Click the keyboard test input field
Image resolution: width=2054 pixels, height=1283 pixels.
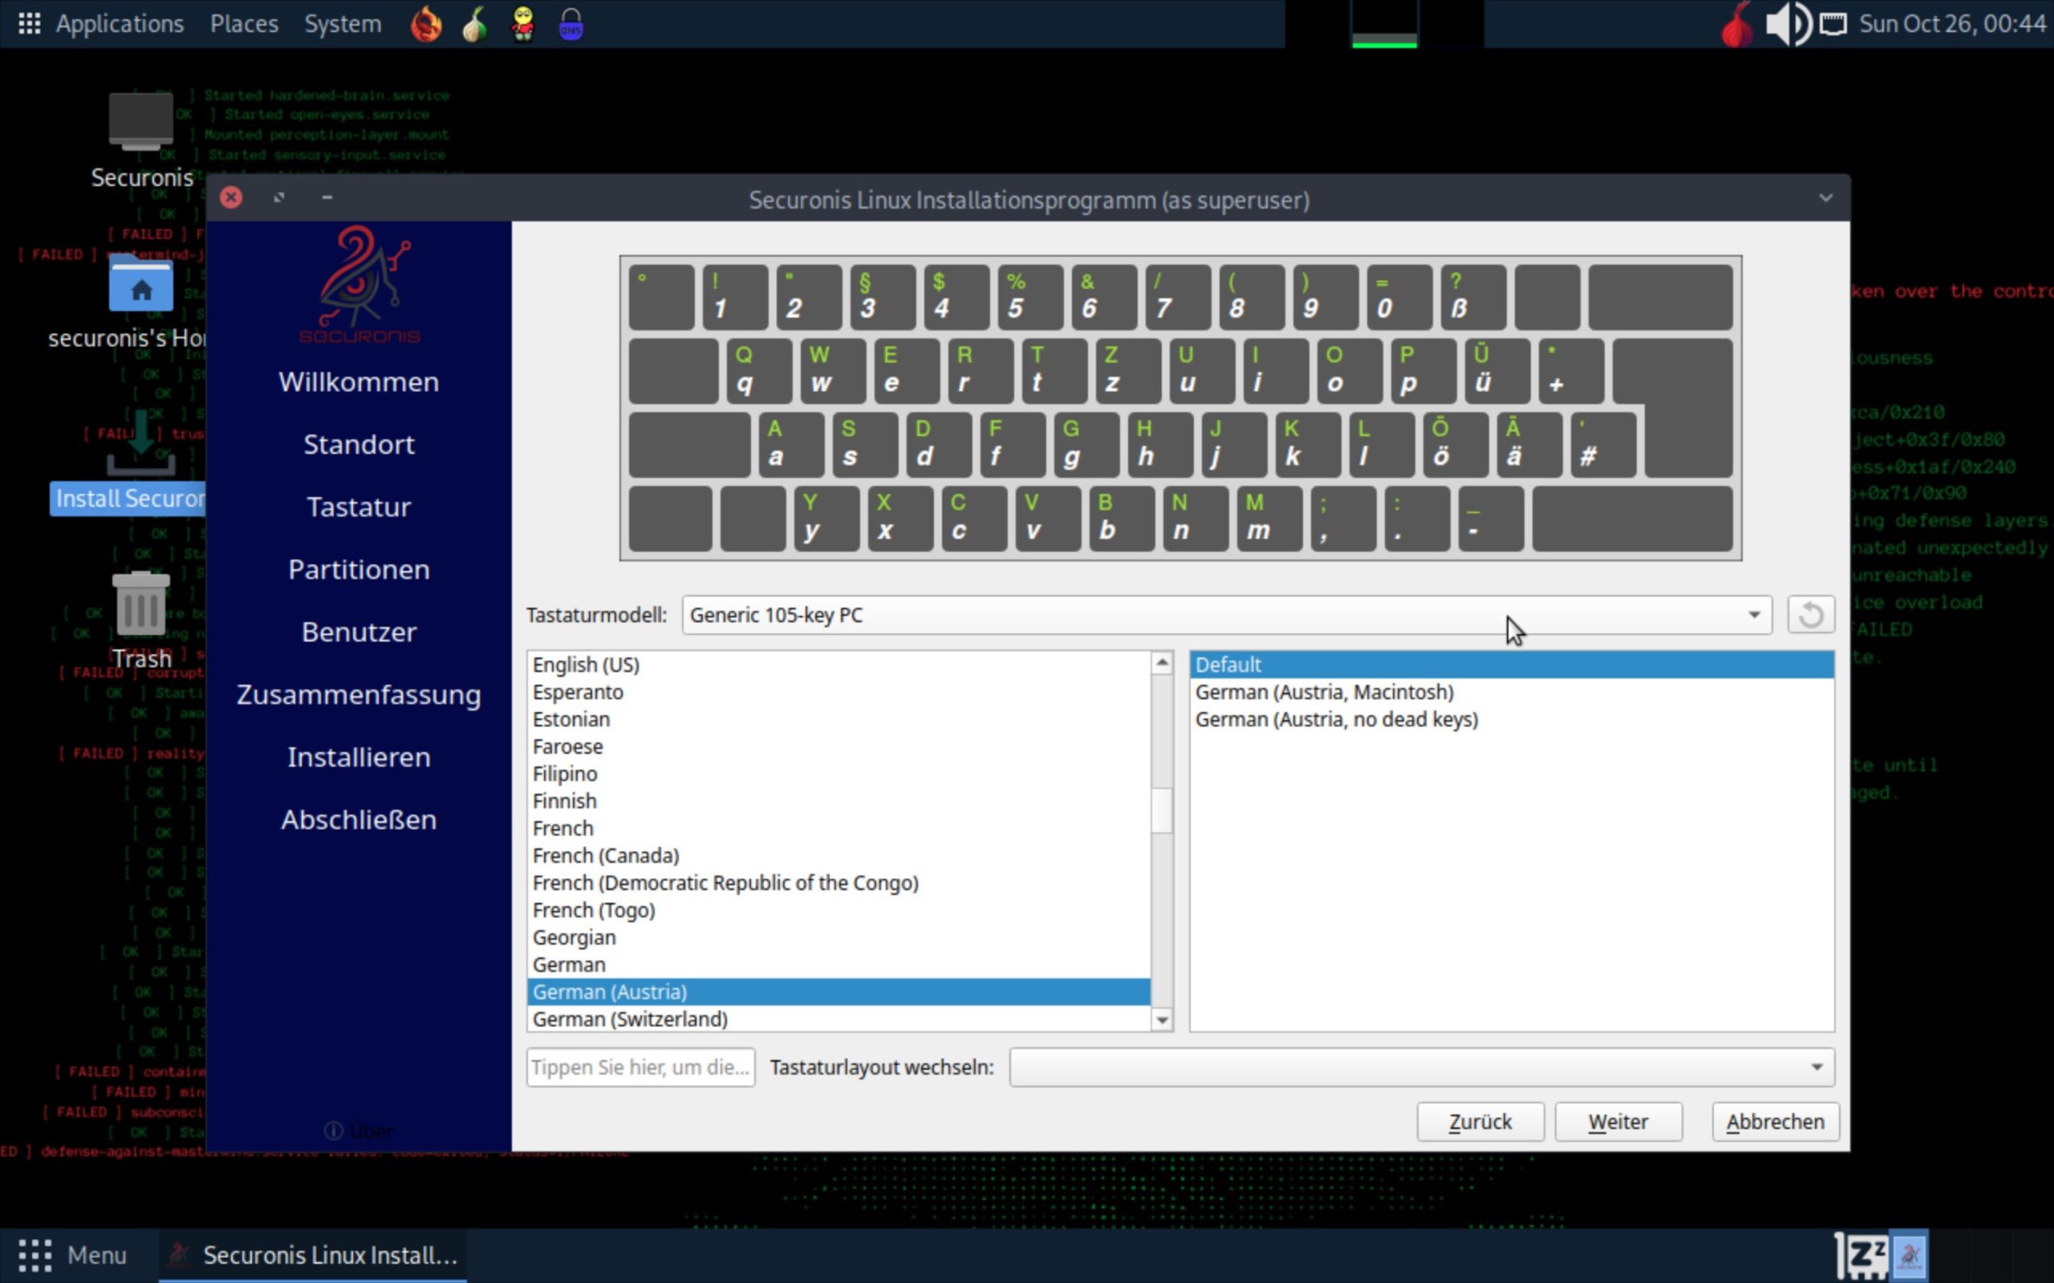pyautogui.click(x=640, y=1066)
